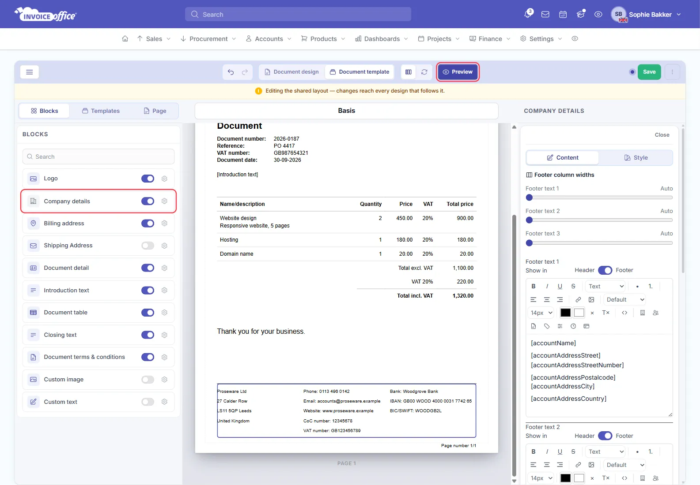Adjust the Footer text 1 width slider
The image size is (700, 485).
tap(599, 198)
